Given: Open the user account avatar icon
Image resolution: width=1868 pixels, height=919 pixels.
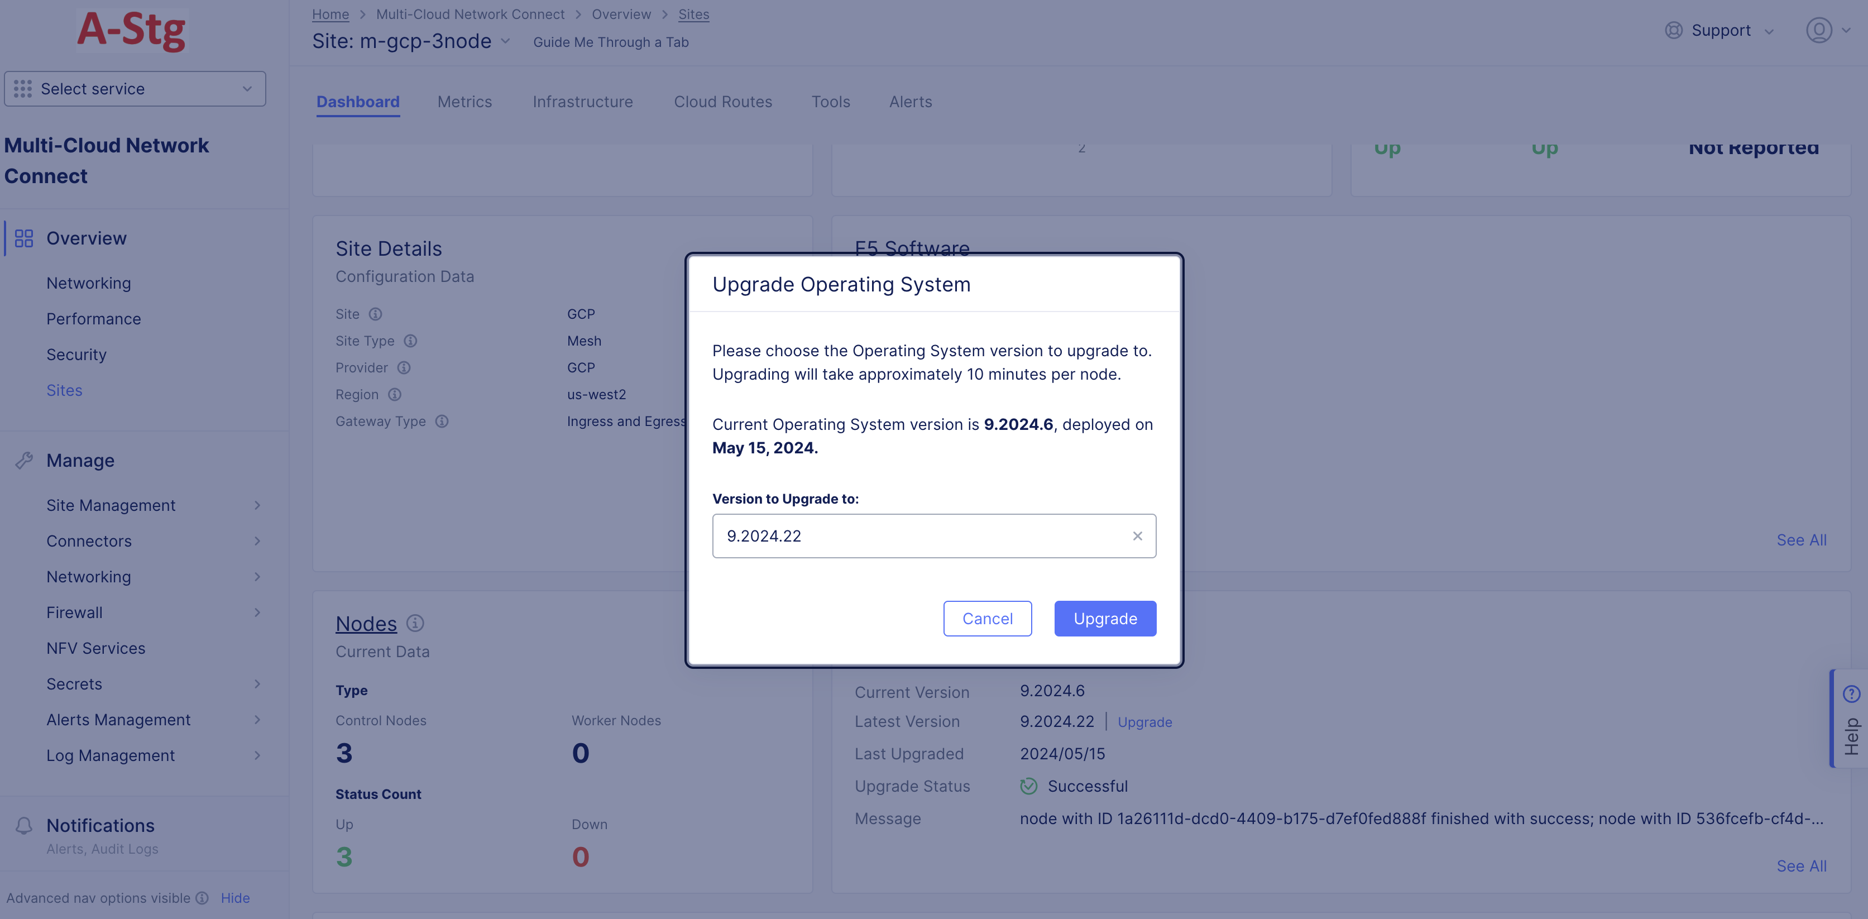Looking at the screenshot, I should 1819,31.
